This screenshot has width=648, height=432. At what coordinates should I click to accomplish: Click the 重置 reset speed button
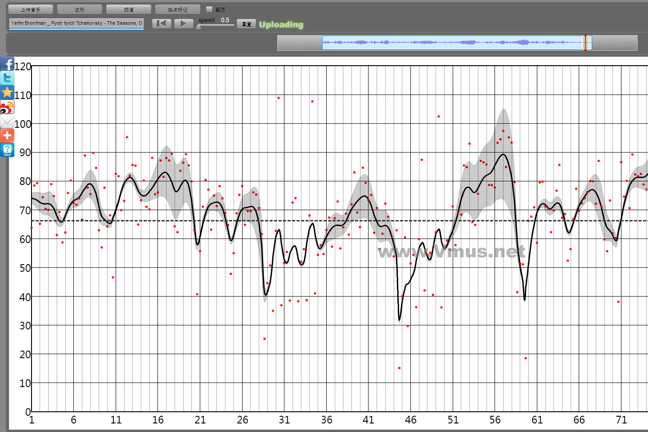coord(246,24)
